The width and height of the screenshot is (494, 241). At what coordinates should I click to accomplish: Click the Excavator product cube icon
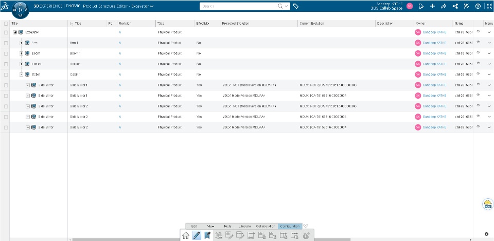click(21, 32)
